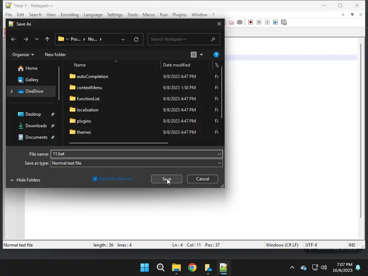Go to Desktop in the quick access list
Viewport: 368px width, 276px height.
tap(33, 114)
